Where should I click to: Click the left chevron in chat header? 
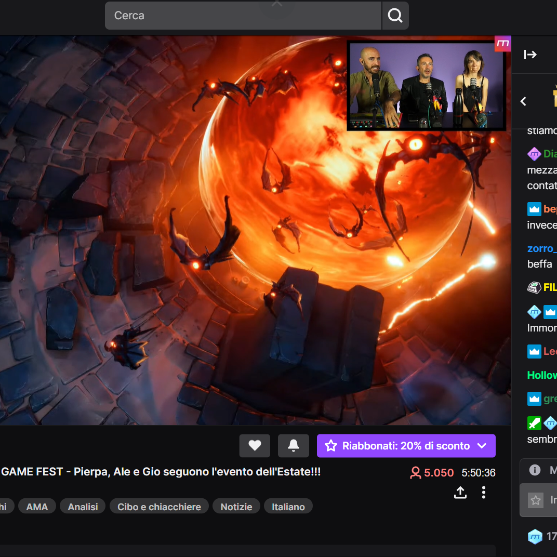coord(523,102)
